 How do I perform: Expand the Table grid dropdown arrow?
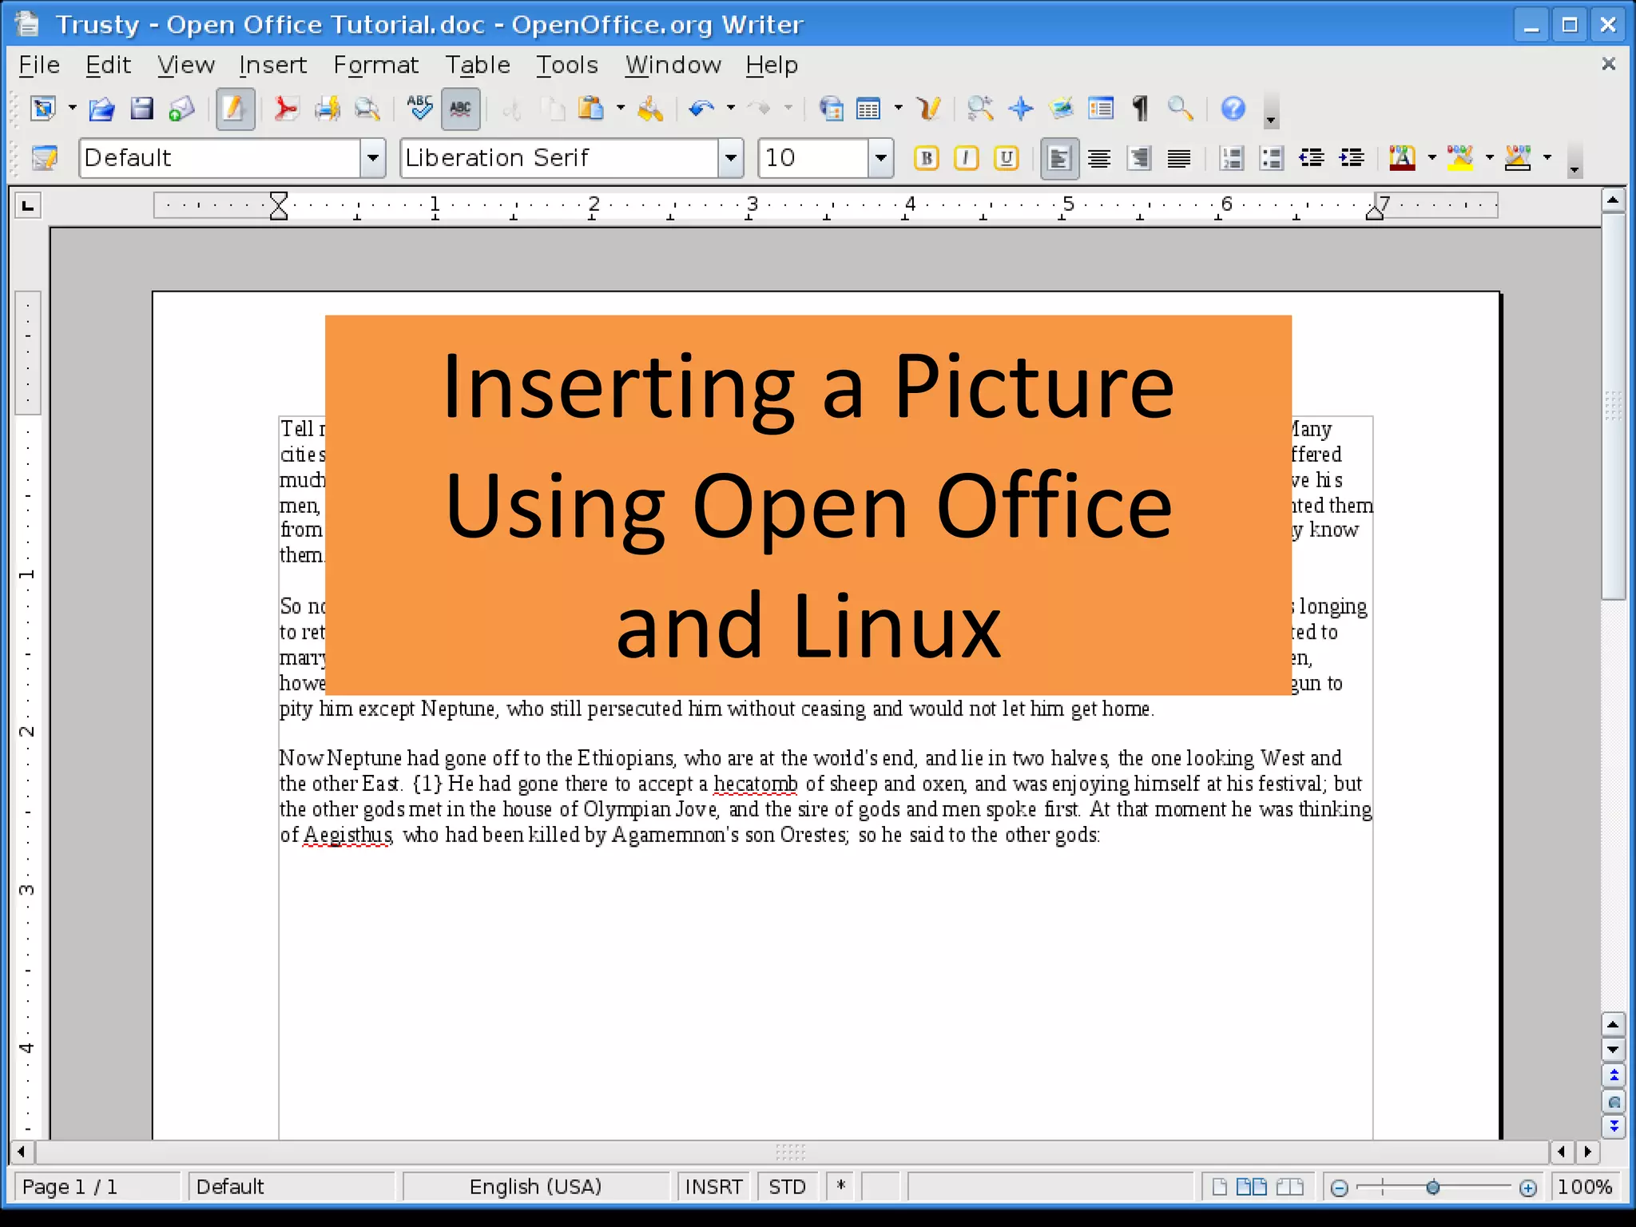pyautogui.click(x=899, y=108)
